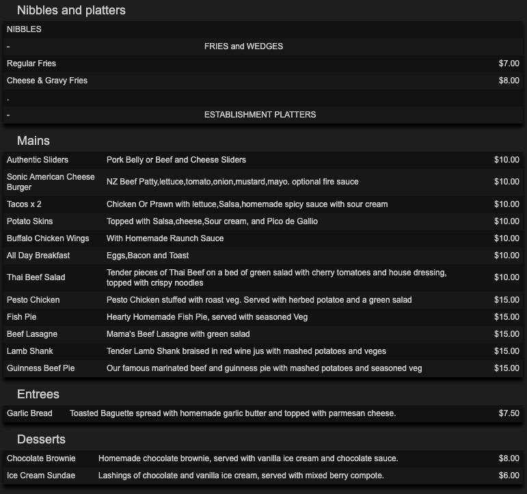
Task: Click the Thai Beef Salad price
Action: click(506, 277)
